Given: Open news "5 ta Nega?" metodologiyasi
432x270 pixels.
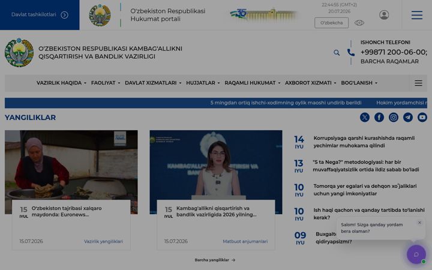Looking at the screenshot, I should 366,166.
